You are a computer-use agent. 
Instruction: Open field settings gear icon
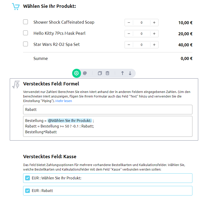(x=77, y=73)
